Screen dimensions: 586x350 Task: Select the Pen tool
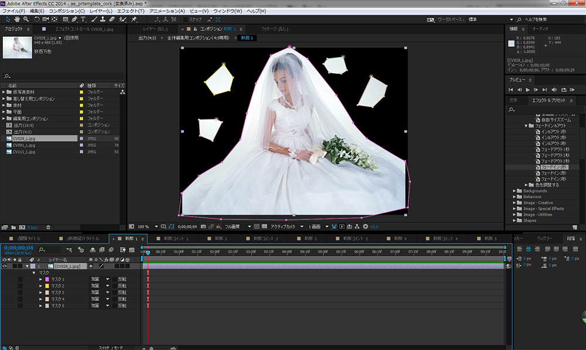[74, 19]
